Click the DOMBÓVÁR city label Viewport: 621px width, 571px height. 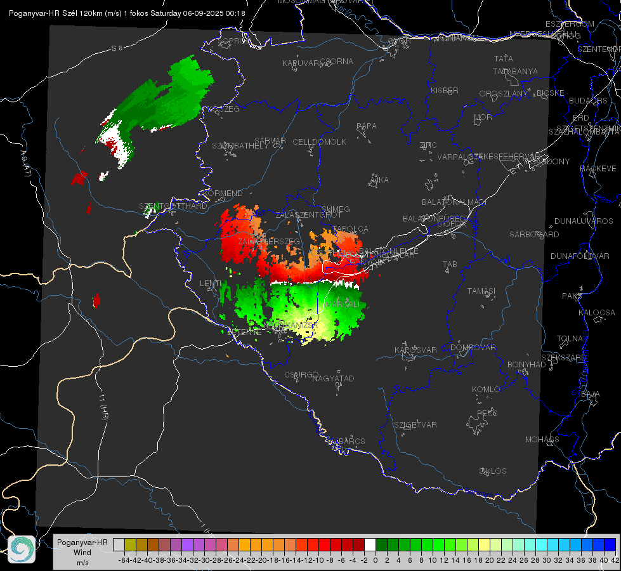tap(473, 348)
